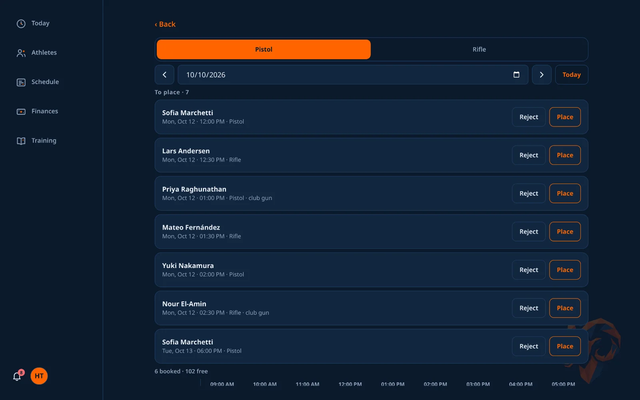Go to next day arrow
Viewport: 640px width, 400px height.
pos(542,75)
